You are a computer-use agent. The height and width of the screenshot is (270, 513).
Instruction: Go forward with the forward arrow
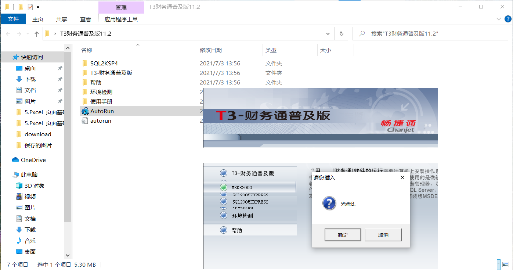tap(19, 34)
